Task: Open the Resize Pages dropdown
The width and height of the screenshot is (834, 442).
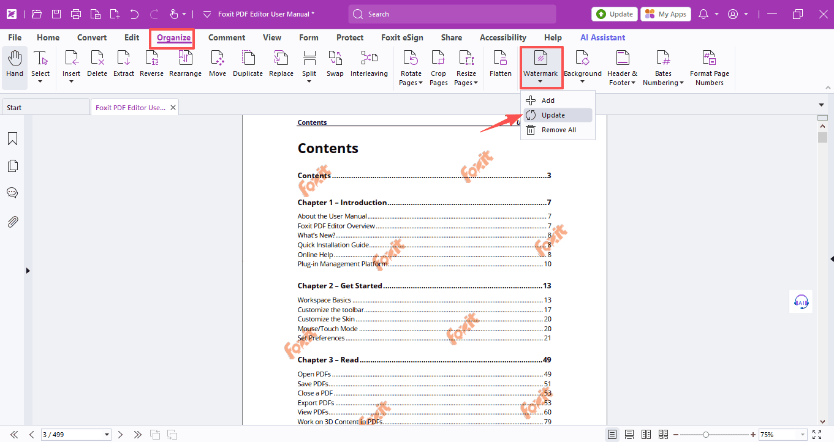Action: (476, 83)
